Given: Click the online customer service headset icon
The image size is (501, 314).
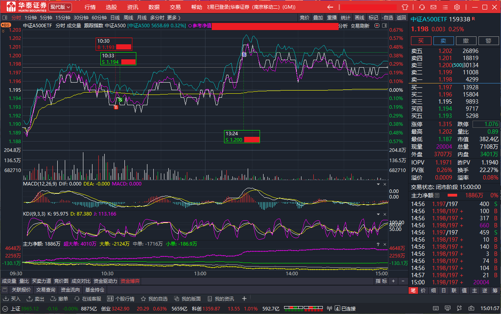Looking at the screenshot, I should click(x=422, y=7).
